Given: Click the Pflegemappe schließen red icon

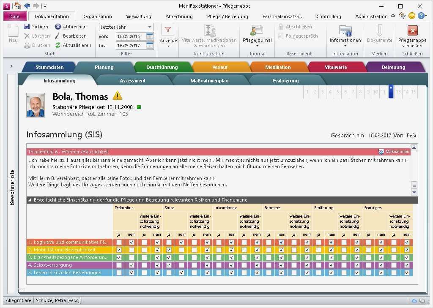Looking at the screenshot, I should (x=412, y=30).
